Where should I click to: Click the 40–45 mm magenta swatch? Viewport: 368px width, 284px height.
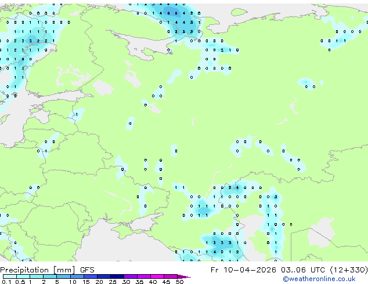(157, 276)
